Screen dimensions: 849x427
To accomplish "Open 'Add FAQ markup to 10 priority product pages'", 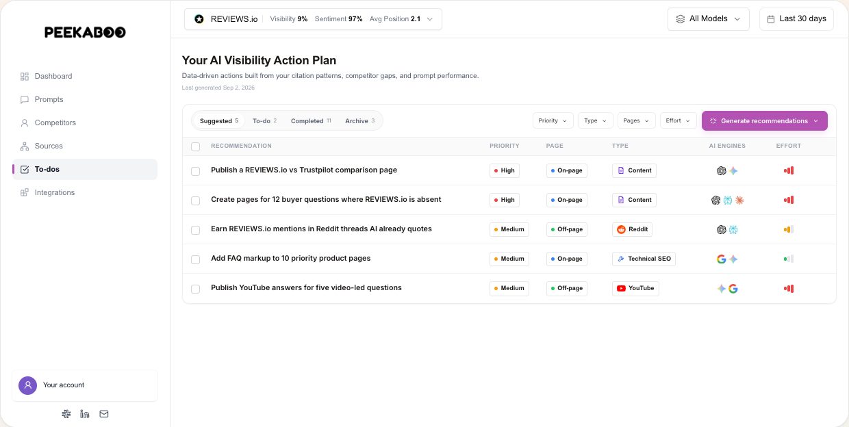I will pos(290,258).
